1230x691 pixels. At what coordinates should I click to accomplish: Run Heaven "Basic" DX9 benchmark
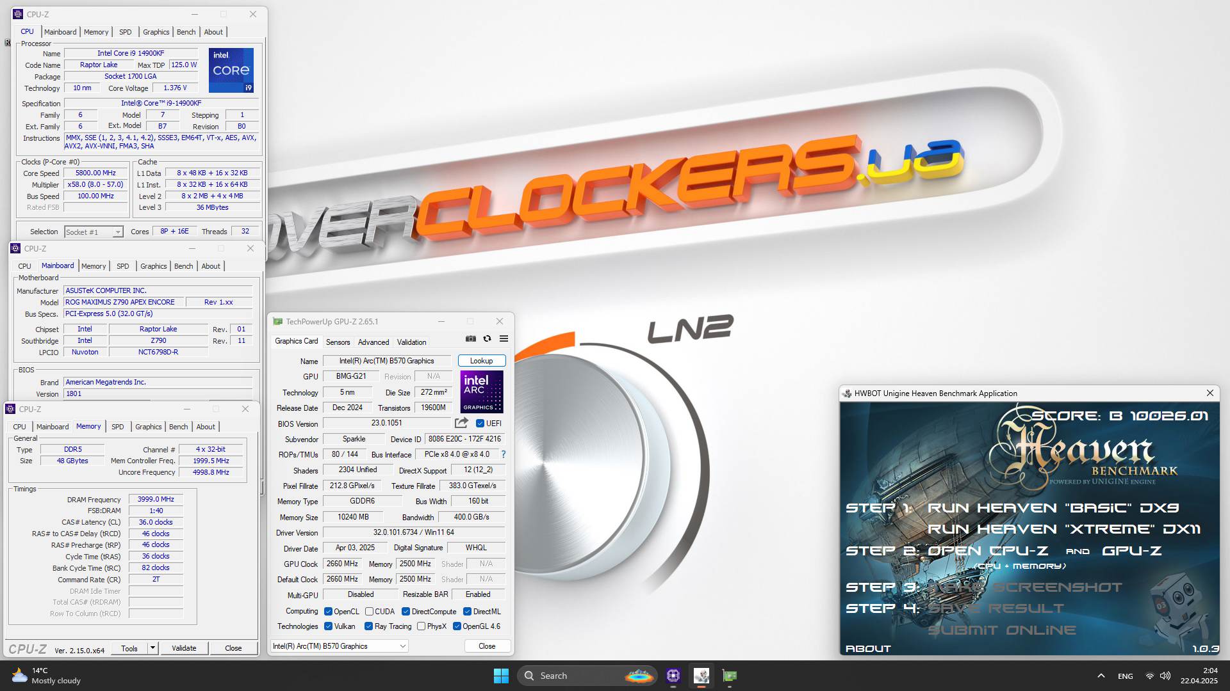1053,507
